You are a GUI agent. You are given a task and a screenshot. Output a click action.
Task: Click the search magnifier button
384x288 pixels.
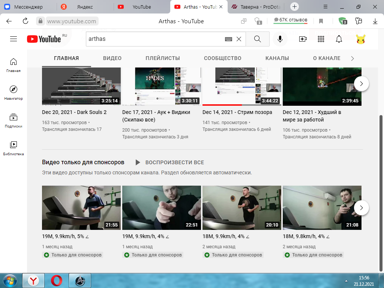(x=257, y=39)
